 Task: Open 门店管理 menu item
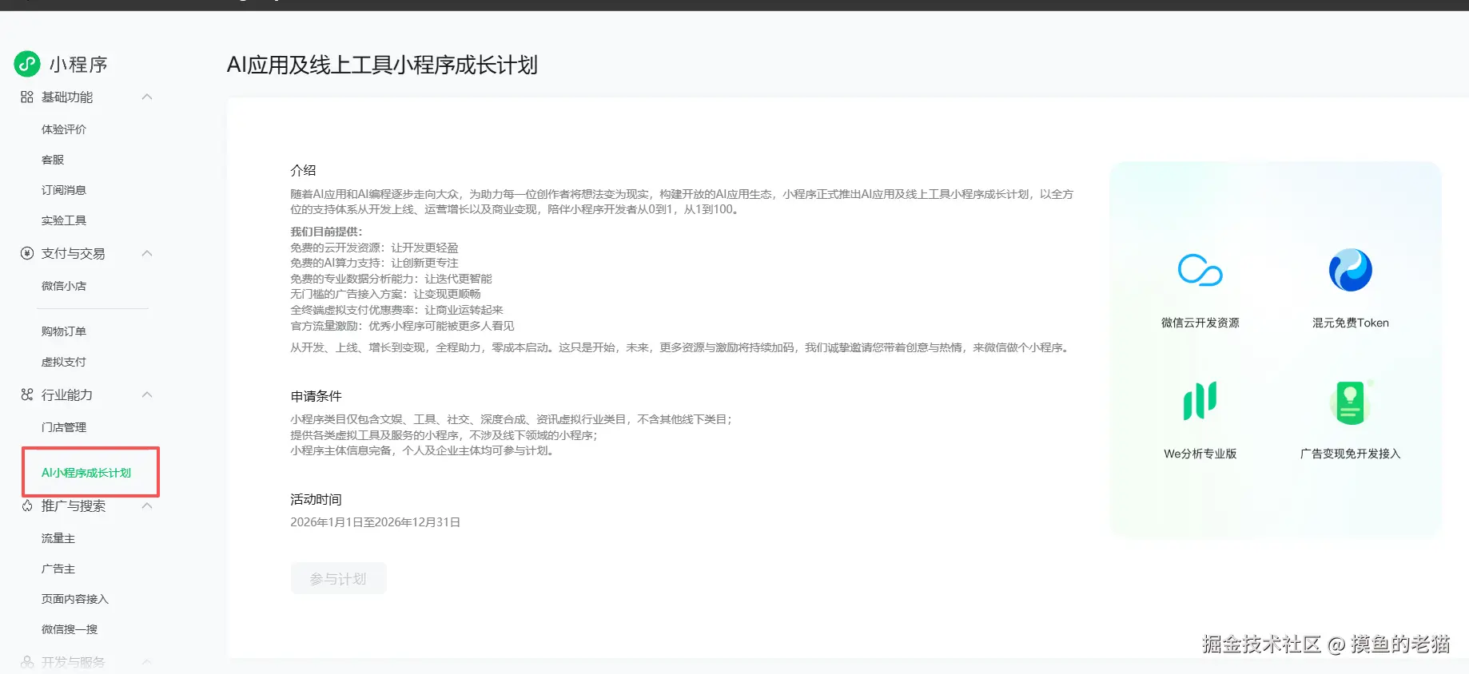point(64,427)
